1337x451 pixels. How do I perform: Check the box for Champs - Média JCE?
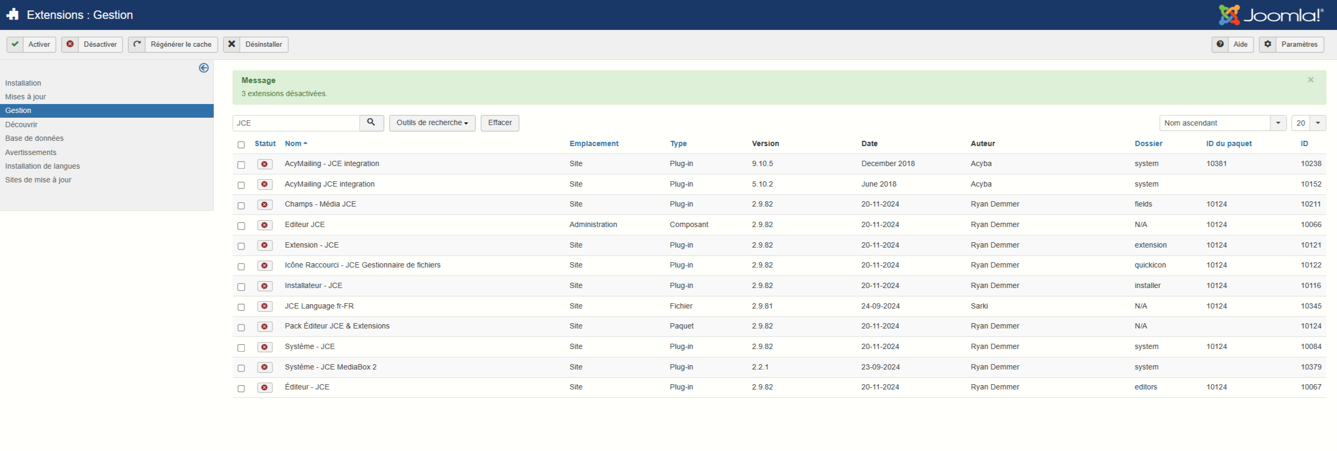[241, 206]
